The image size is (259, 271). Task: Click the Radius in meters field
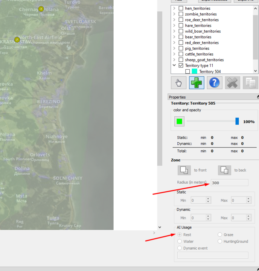click(x=229, y=183)
